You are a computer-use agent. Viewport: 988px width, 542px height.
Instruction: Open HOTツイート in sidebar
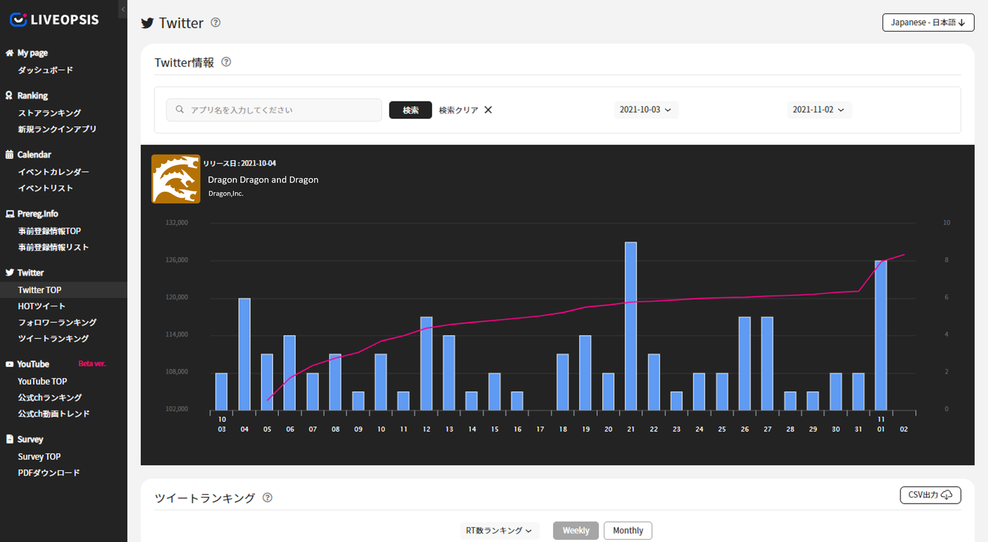[42, 306]
